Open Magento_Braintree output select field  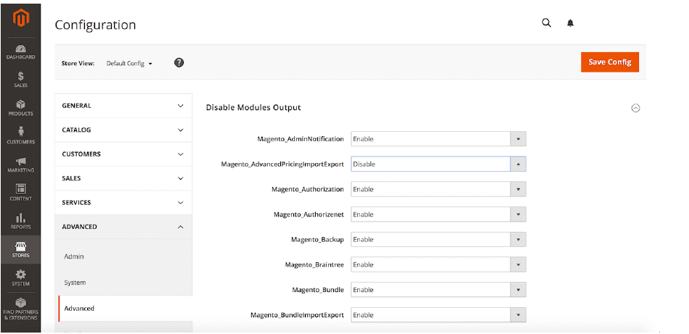point(438,265)
